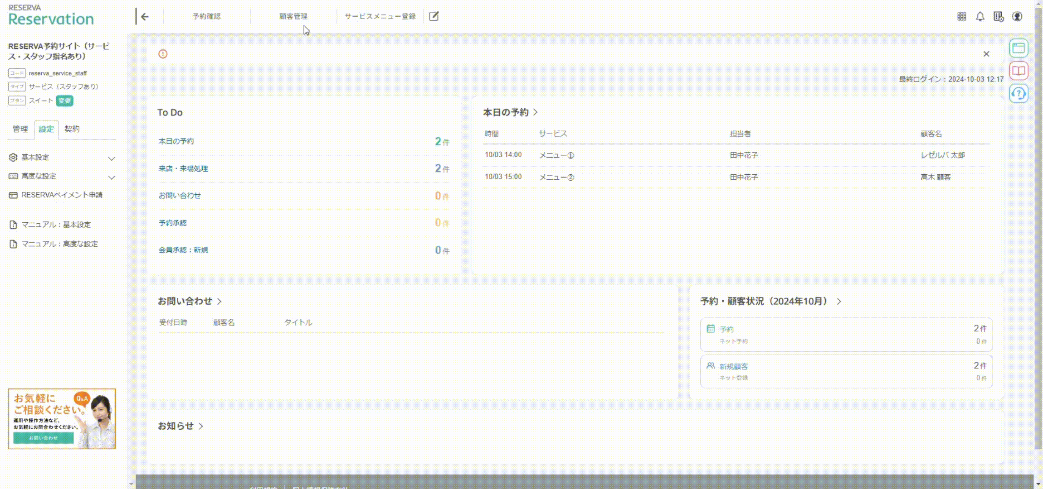Dismiss the alert banner with X
Viewport: 1043px width, 489px height.
(x=986, y=54)
